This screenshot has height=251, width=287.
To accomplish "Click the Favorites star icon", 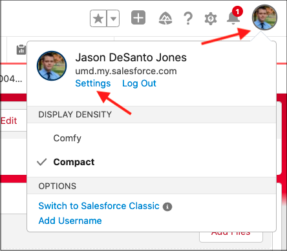I will (98, 19).
